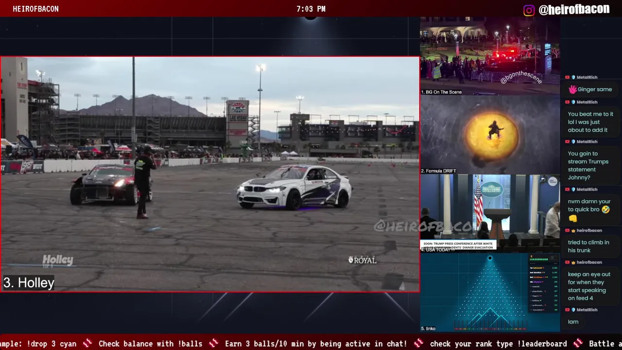Click the ticker separator icon before 'Earn 3 balls'
Screen dimensions: 622x350
214,344
